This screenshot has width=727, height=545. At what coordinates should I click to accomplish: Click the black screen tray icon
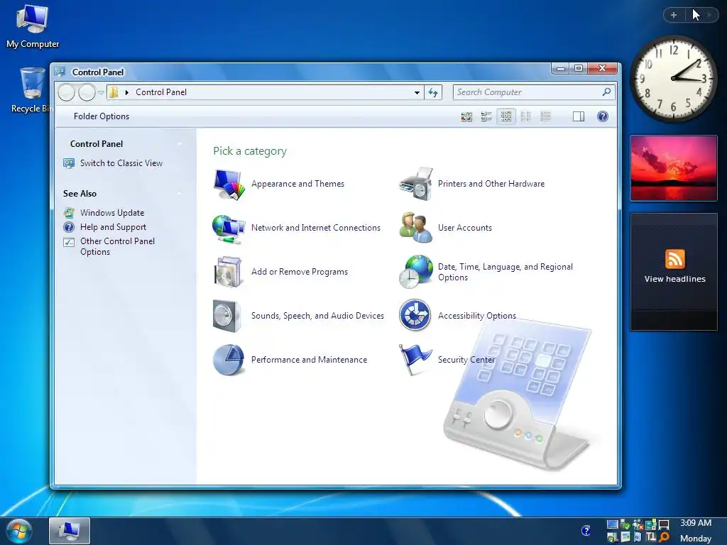click(664, 525)
